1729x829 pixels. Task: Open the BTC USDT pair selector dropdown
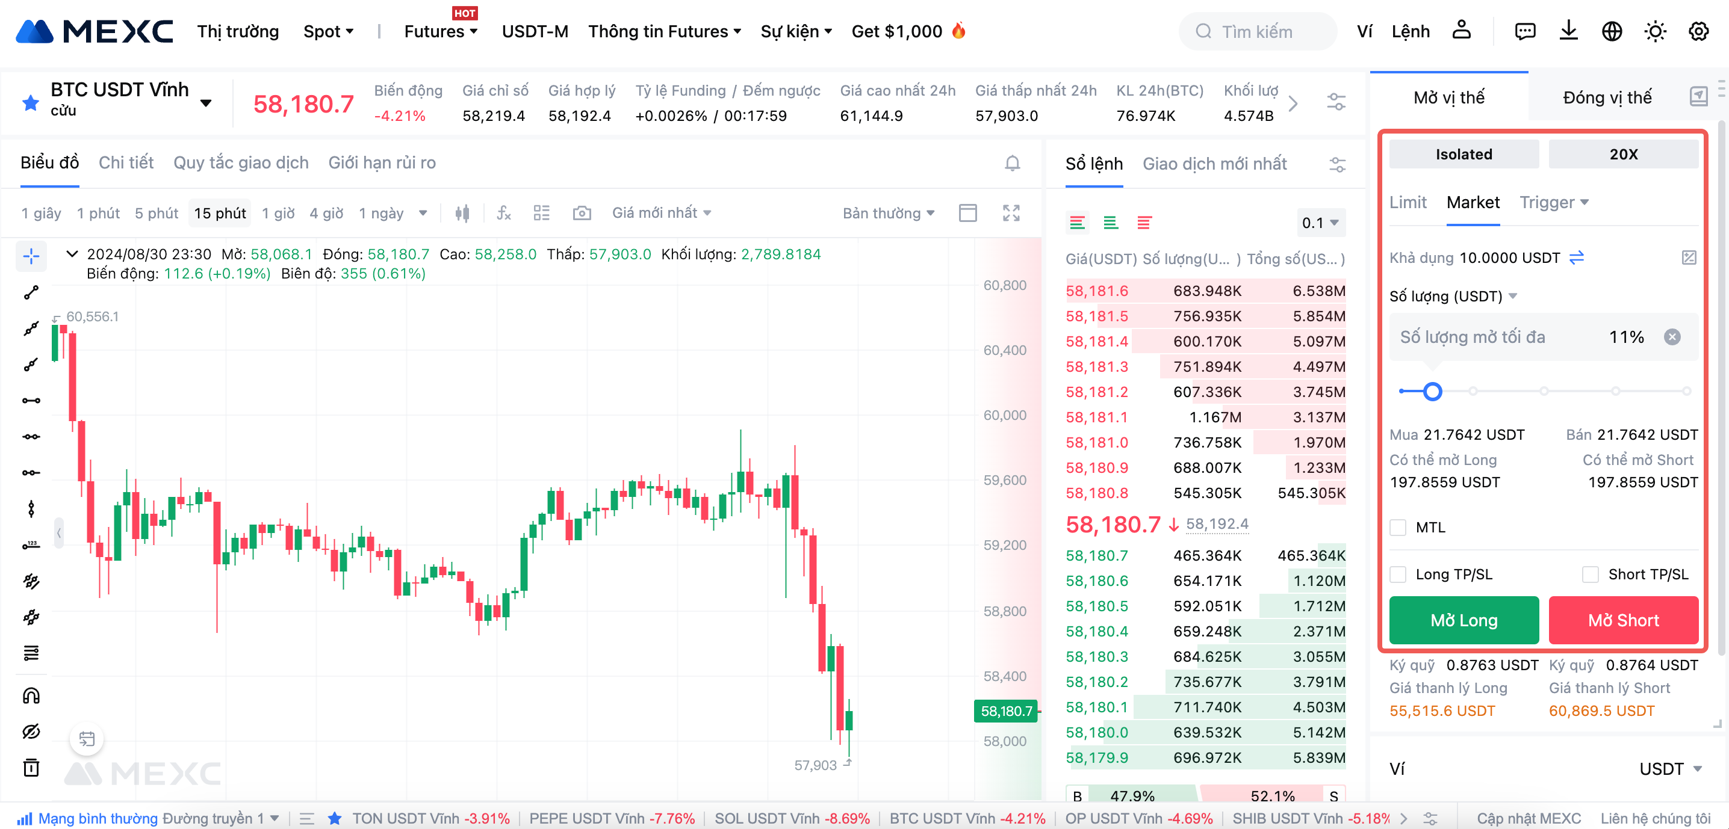[206, 103]
